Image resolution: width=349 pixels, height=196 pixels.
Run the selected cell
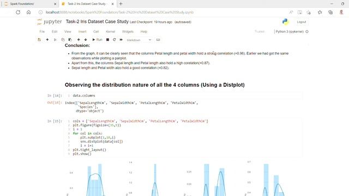pos(97,40)
